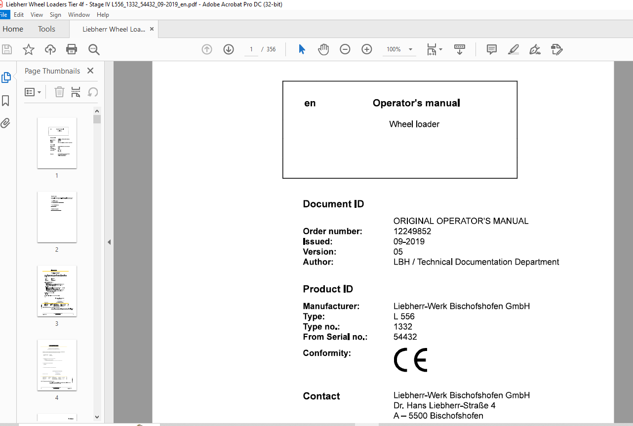Viewport: 633px width, 426px height.
Task: Switch to the Tools tab
Action: [46, 29]
